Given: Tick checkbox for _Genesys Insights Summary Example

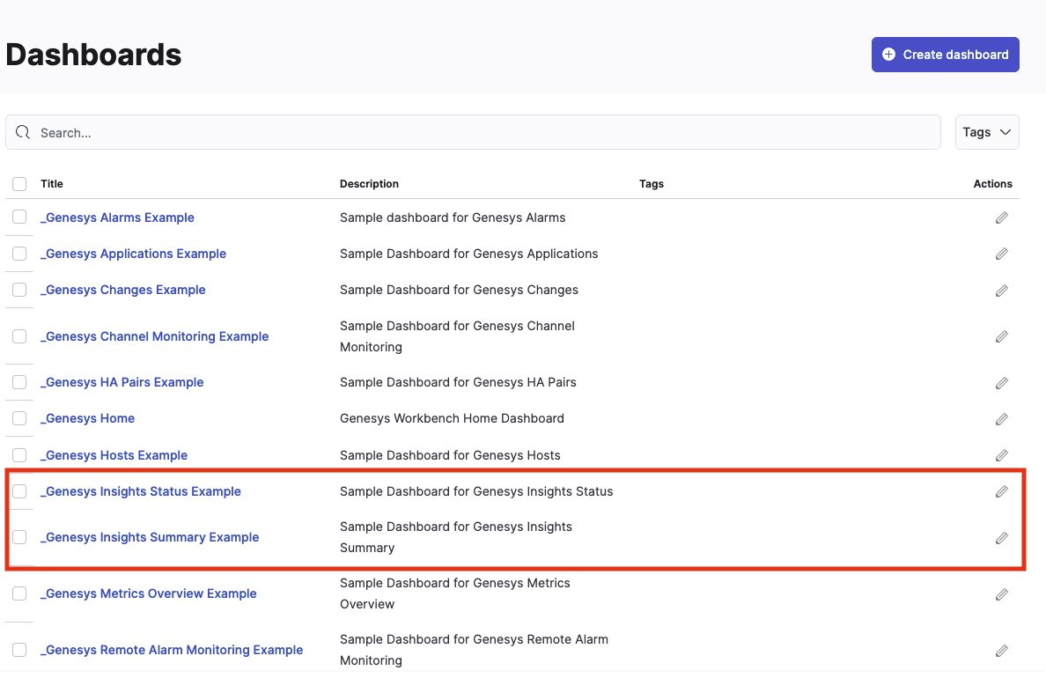Looking at the screenshot, I should coord(19,537).
